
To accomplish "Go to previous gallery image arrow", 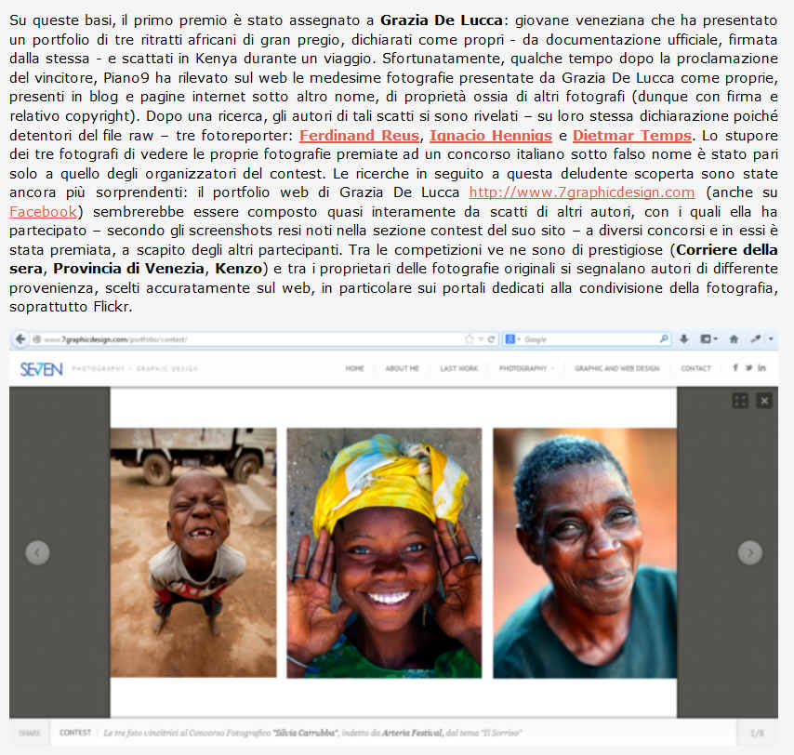I will tap(37, 552).
